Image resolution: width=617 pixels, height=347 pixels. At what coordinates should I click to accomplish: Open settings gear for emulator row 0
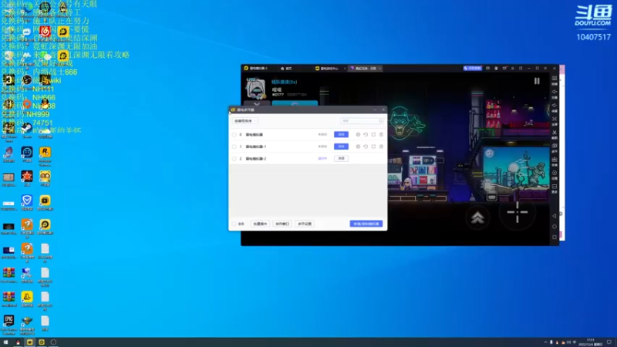[x=358, y=134]
